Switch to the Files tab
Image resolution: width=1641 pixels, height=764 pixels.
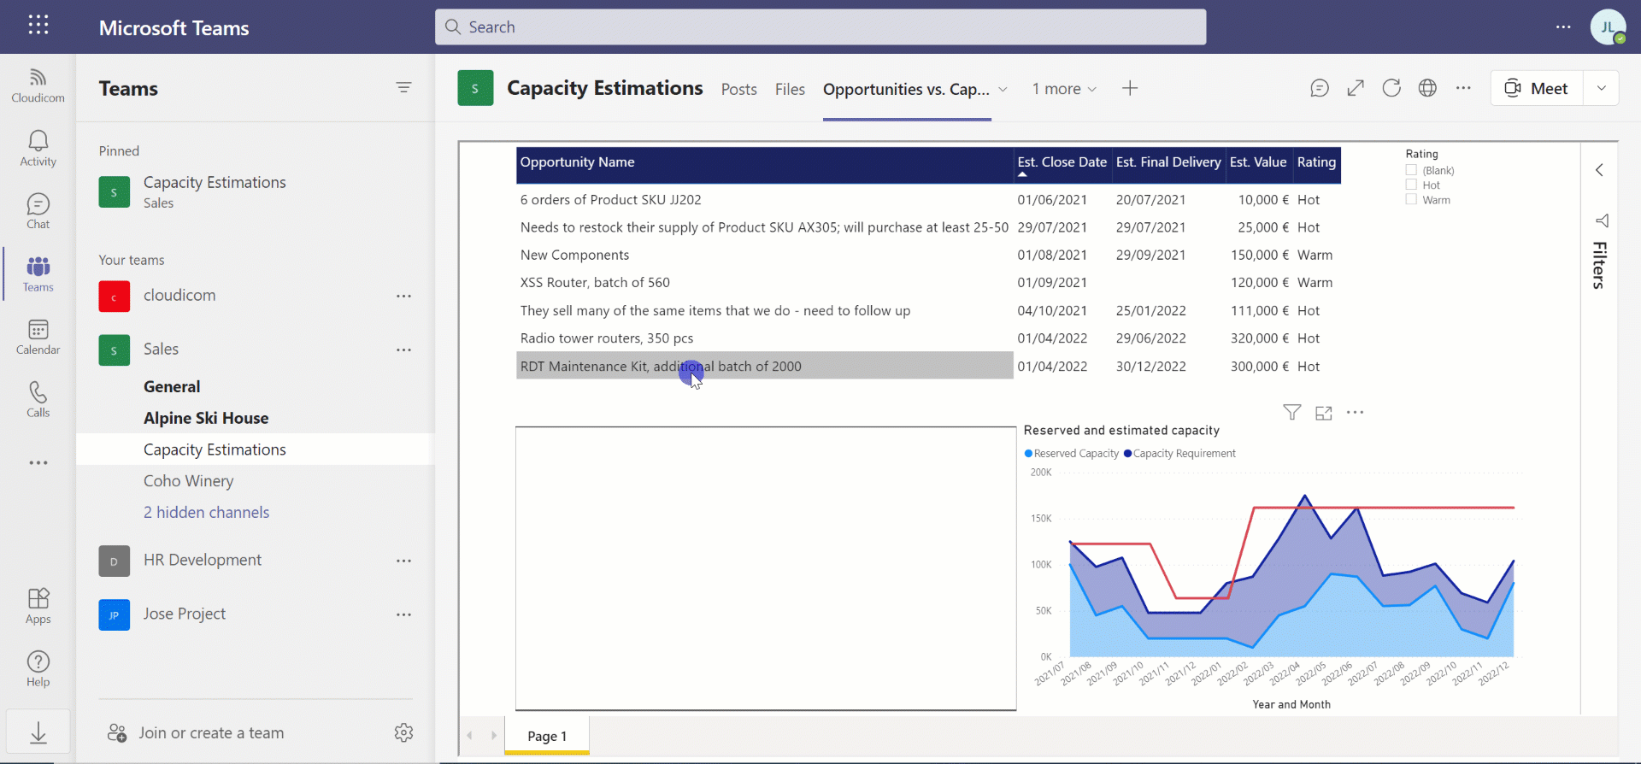click(x=790, y=89)
